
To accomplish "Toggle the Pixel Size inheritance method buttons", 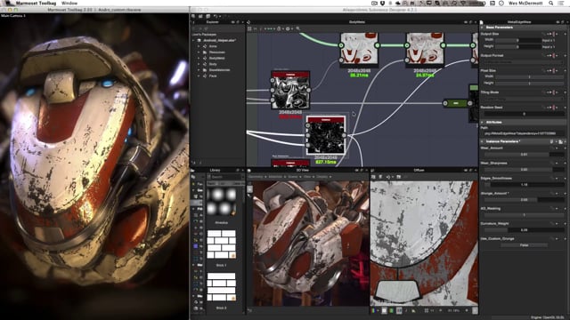I will tap(552, 70).
